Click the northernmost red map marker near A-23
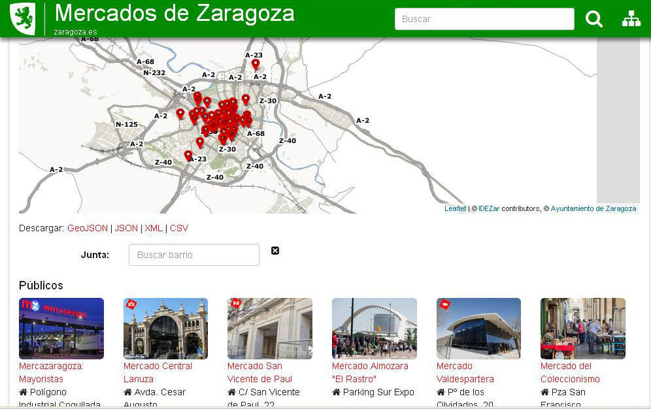The image size is (651, 409). click(x=256, y=64)
